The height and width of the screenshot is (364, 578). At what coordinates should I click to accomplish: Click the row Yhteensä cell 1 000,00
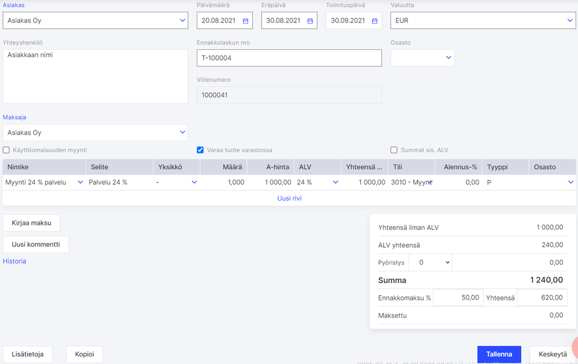(x=365, y=182)
